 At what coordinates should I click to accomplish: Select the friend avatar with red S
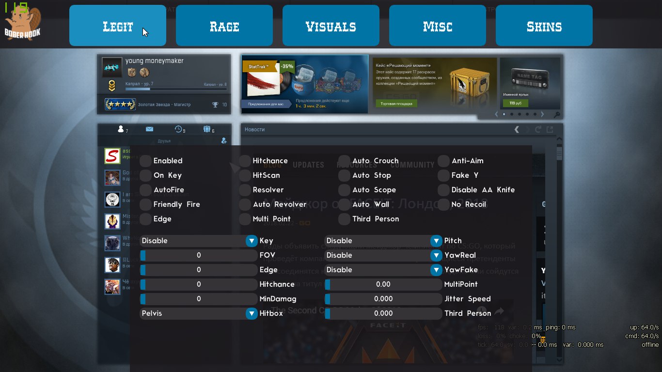pyautogui.click(x=112, y=156)
